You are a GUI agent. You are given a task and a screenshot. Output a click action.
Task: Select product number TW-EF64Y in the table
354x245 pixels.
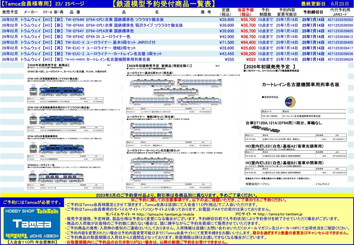75,31
